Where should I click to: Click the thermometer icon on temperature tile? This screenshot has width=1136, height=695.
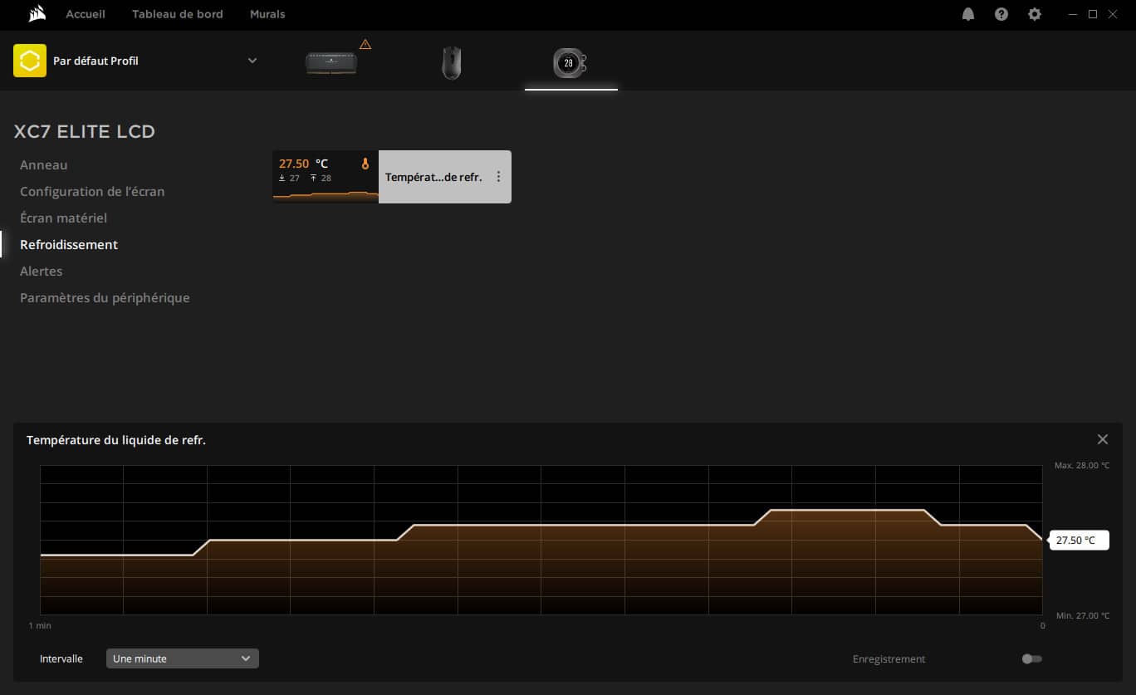tap(365, 164)
